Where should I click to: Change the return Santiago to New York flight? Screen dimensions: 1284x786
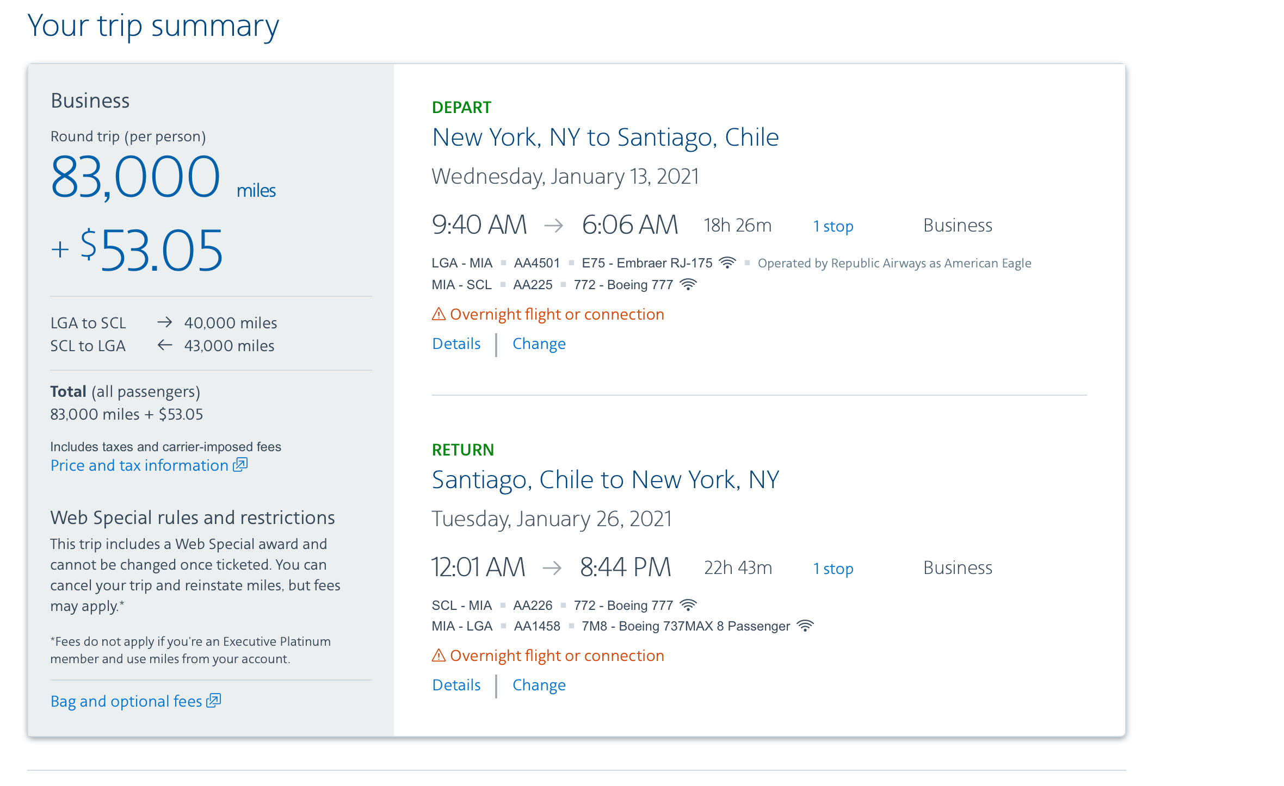(x=539, y=685)
